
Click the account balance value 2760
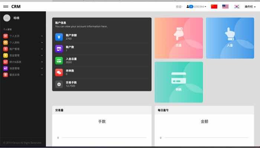[69, 39]
